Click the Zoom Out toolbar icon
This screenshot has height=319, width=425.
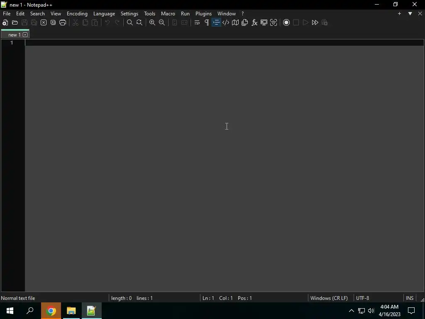162,22
